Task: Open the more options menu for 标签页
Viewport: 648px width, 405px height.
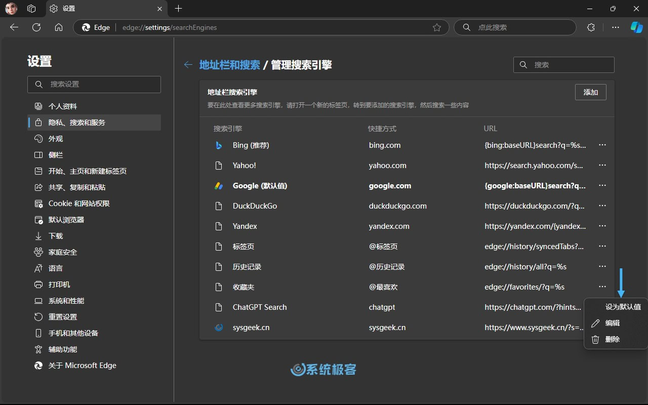Action: [x=602, y=247]
